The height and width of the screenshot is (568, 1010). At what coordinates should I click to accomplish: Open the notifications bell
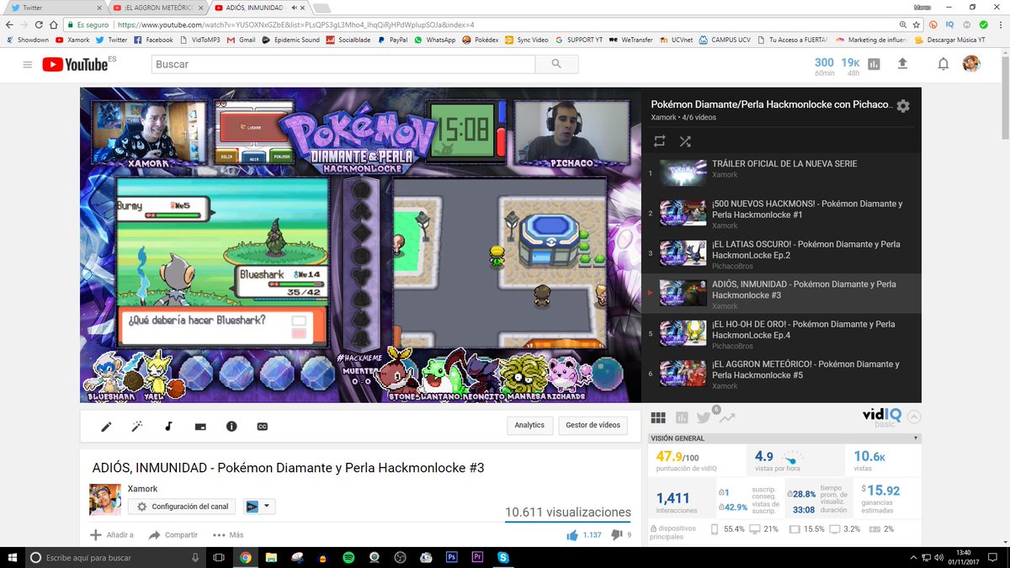[x=944, y=64]
